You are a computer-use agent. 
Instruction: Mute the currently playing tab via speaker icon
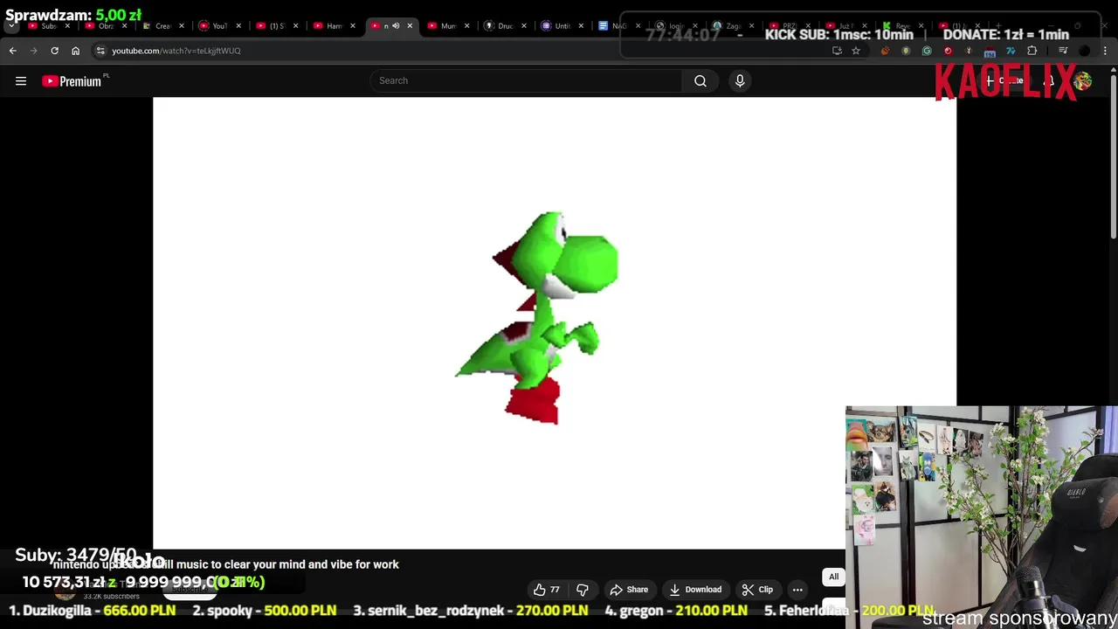point(396,26)
